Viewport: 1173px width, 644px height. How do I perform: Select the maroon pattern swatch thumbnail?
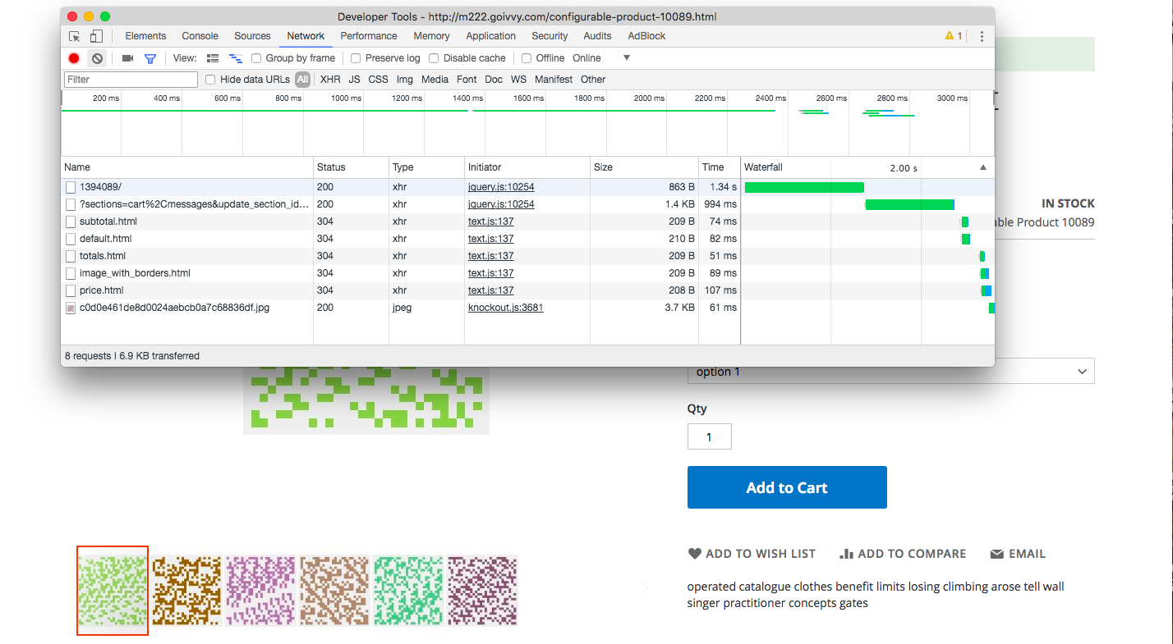click(x=482, y=591)
